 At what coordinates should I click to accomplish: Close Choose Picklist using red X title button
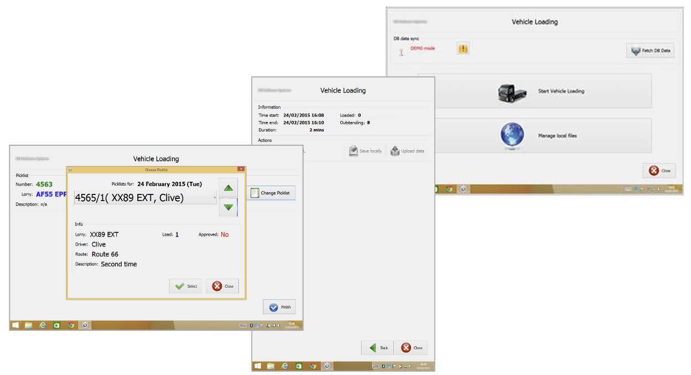(x=241, y=170)
